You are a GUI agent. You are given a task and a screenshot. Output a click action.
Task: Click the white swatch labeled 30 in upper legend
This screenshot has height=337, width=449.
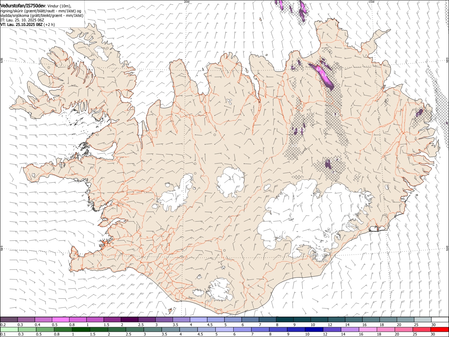440,319
